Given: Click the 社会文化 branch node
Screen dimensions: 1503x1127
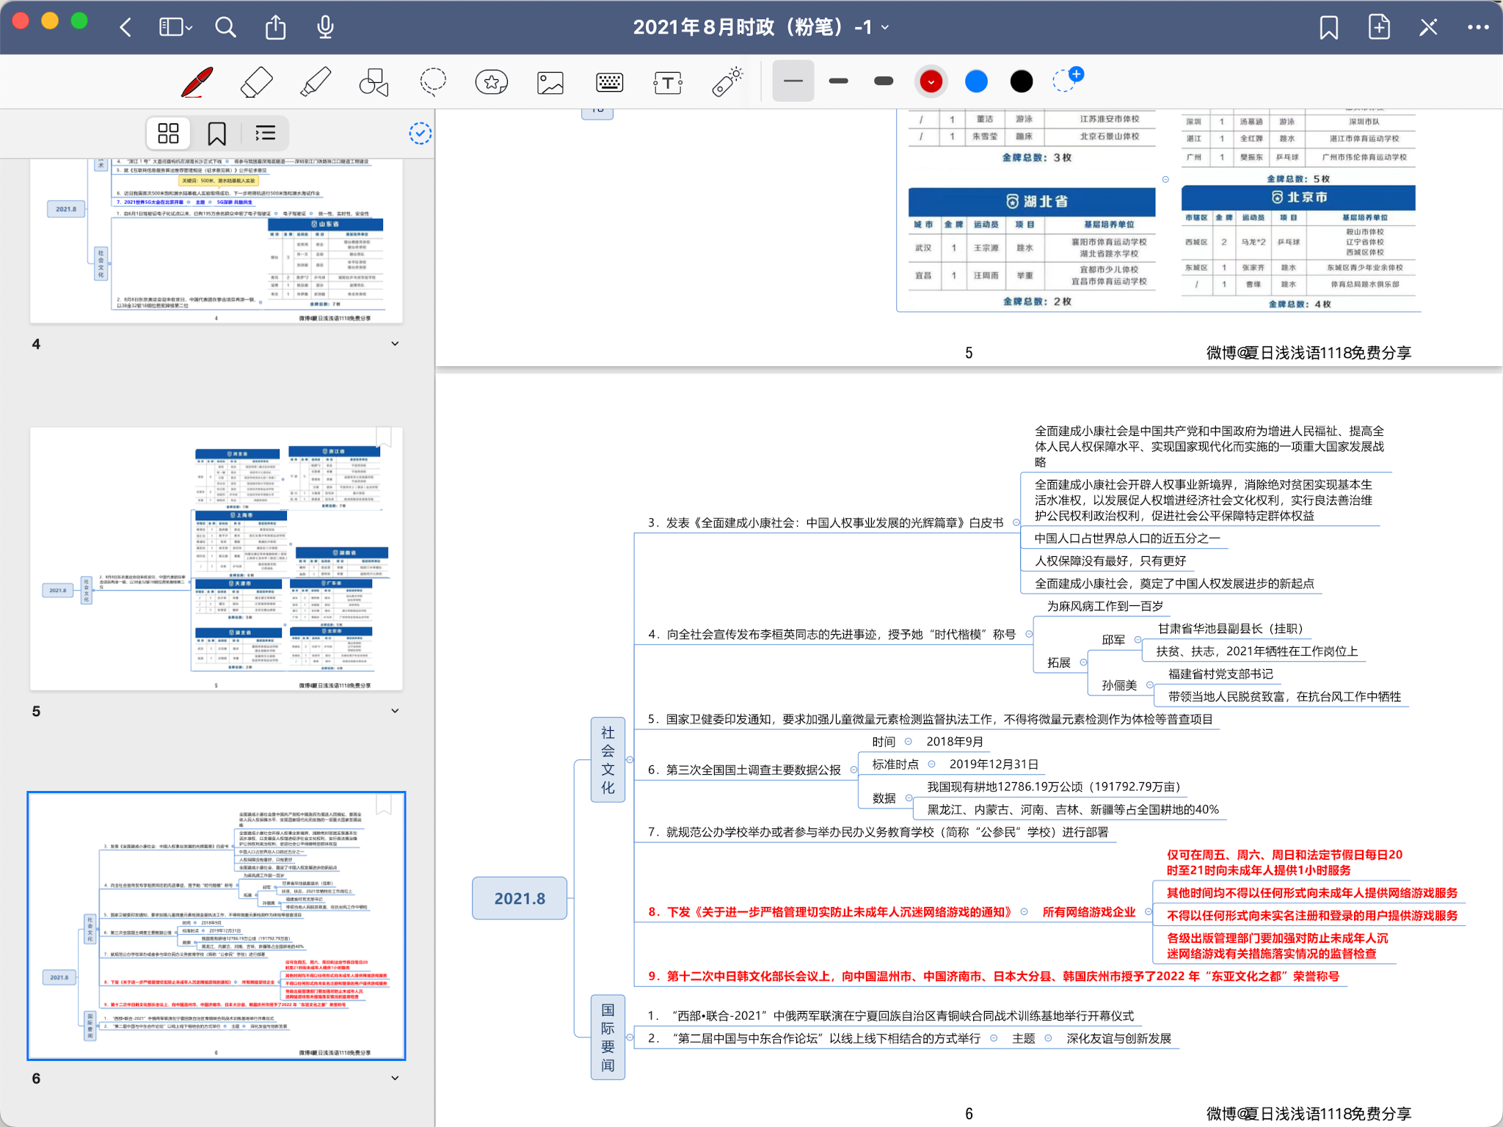Looking at the screenshot, I should click(608, 759).
